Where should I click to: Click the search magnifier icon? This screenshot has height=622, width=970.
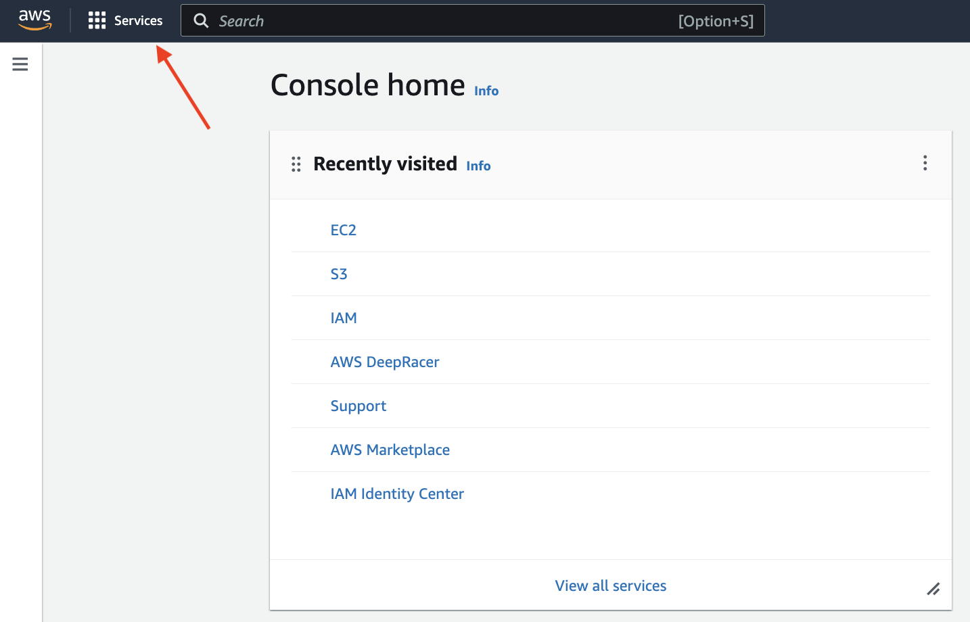coord(201,21)
